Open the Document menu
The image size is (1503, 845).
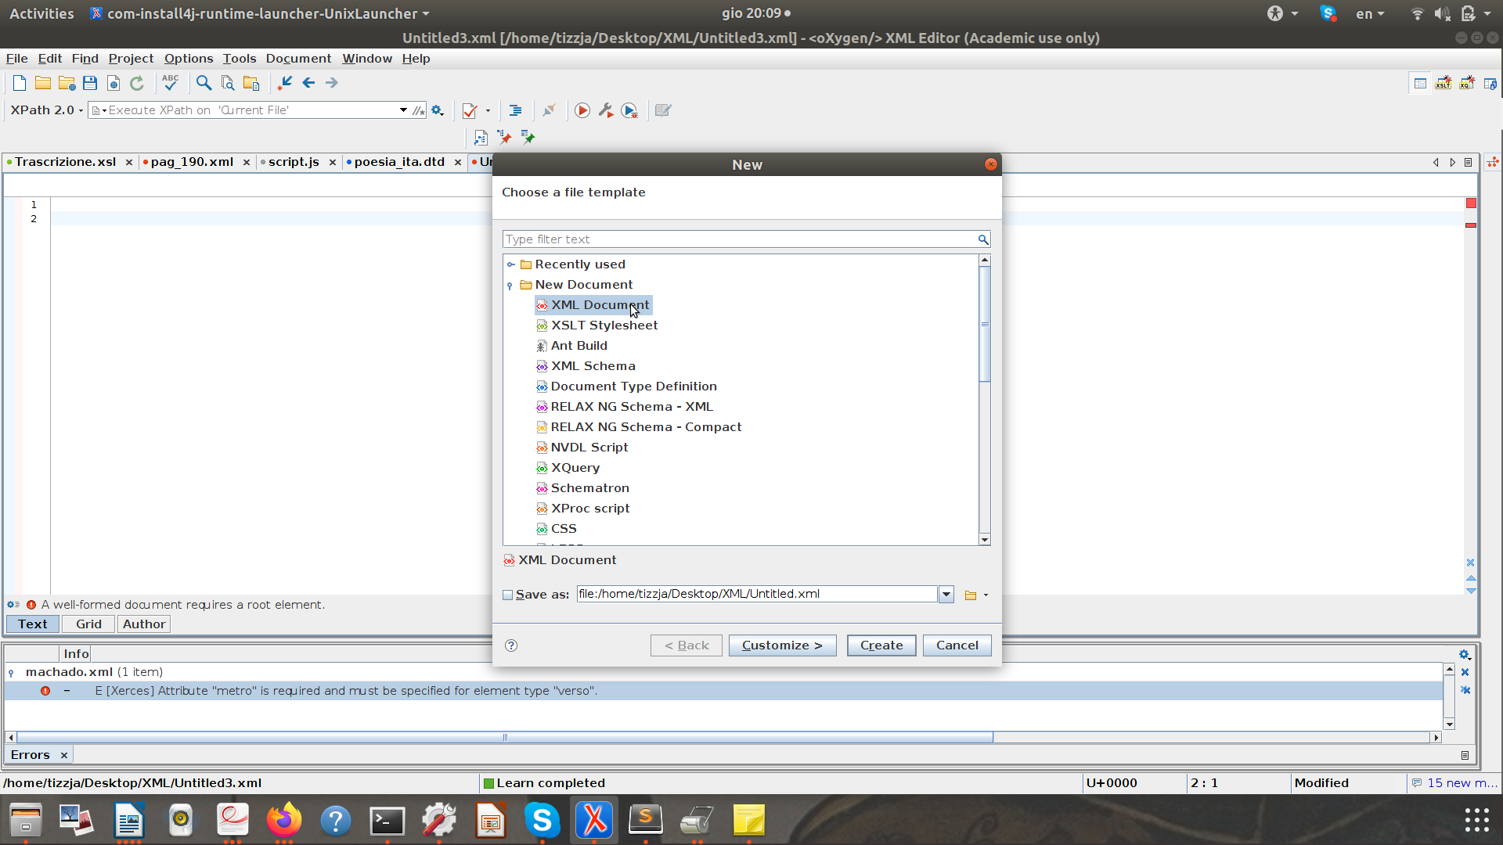298,59
